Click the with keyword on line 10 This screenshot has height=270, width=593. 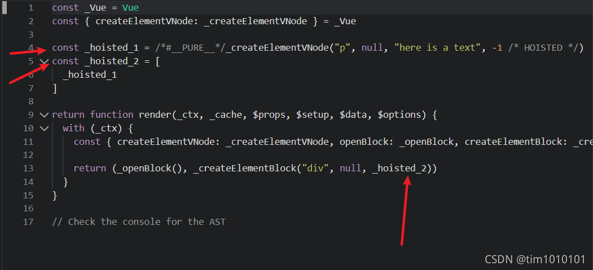(74, 129)
